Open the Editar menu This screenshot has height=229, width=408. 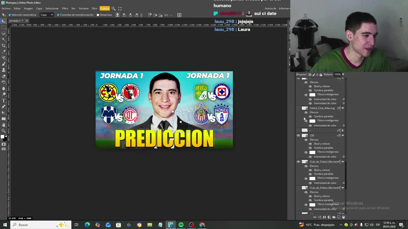click(17, 9)
